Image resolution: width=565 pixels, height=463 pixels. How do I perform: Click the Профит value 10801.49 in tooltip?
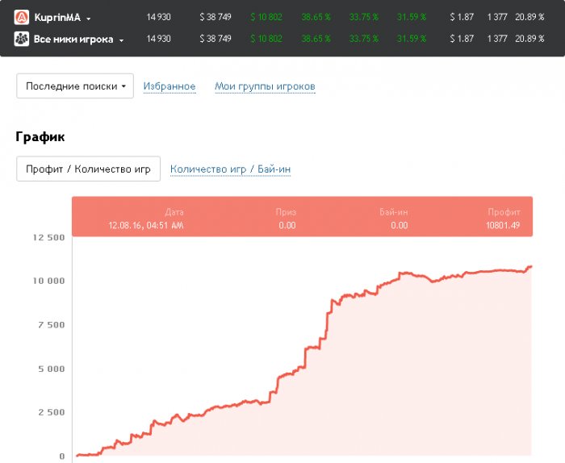coord(503,225)
